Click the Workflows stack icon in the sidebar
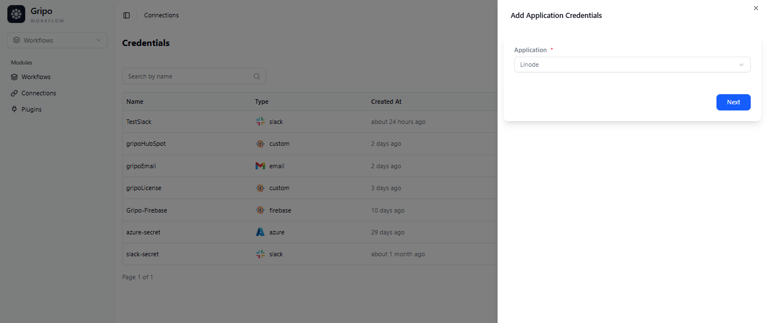This screenshot has height=323, width=767. tap(15, 77)
